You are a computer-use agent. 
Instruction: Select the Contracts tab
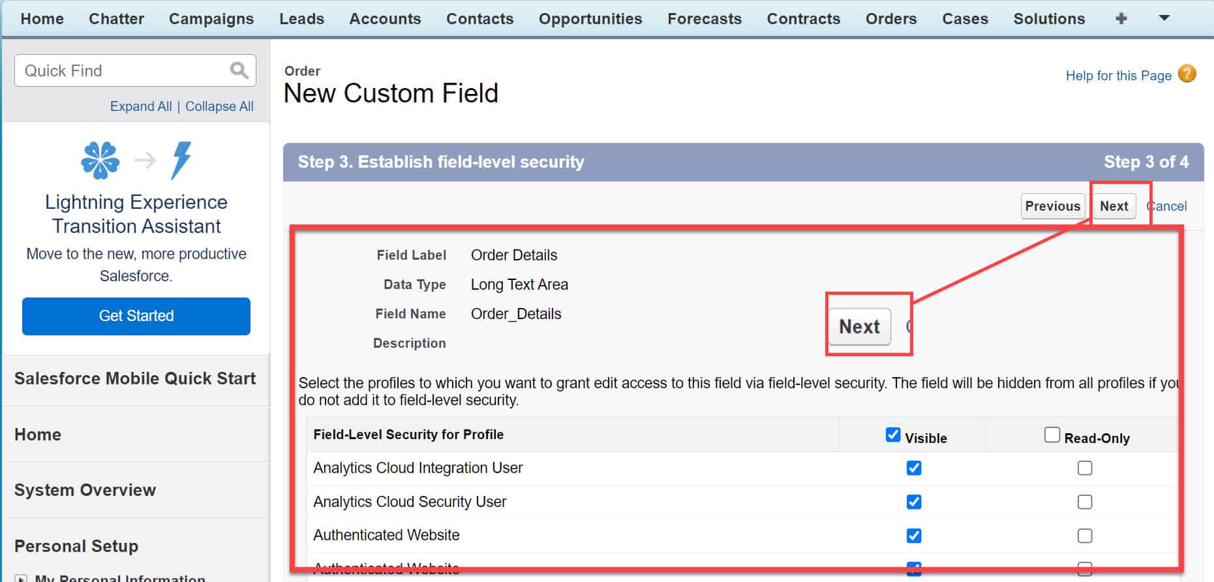click(x=803, y=18)
